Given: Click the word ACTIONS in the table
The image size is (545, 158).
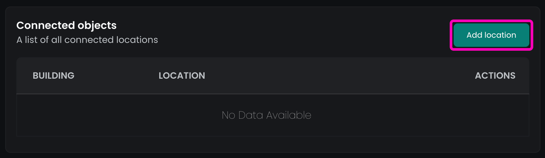Looking at the screenshot, I should [495, 76].
